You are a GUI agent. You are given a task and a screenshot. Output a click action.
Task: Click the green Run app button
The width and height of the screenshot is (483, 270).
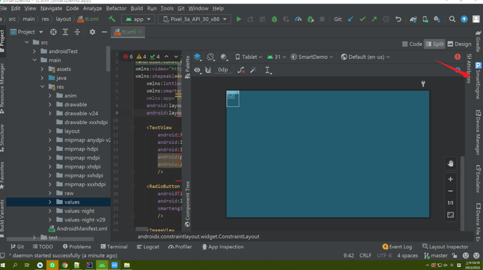coord(239,19)
